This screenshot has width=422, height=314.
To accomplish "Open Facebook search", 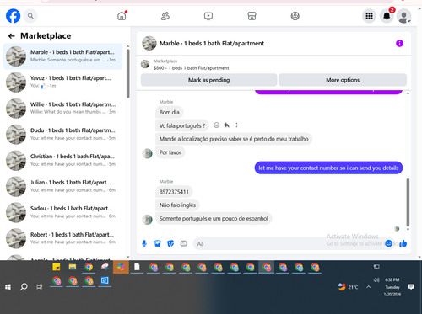I will pyautogui.click(x=30, y=16).
